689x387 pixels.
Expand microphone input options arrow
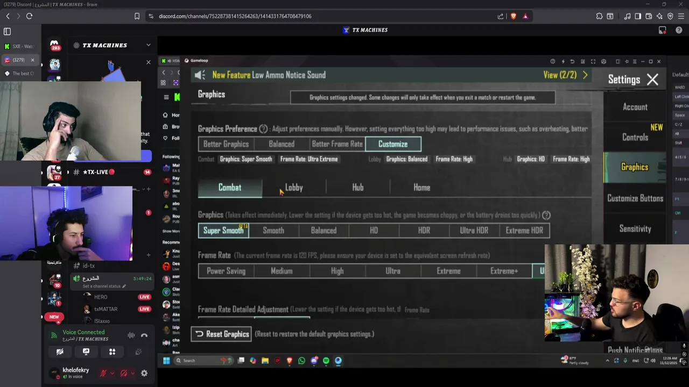click(x=112, y=373)
